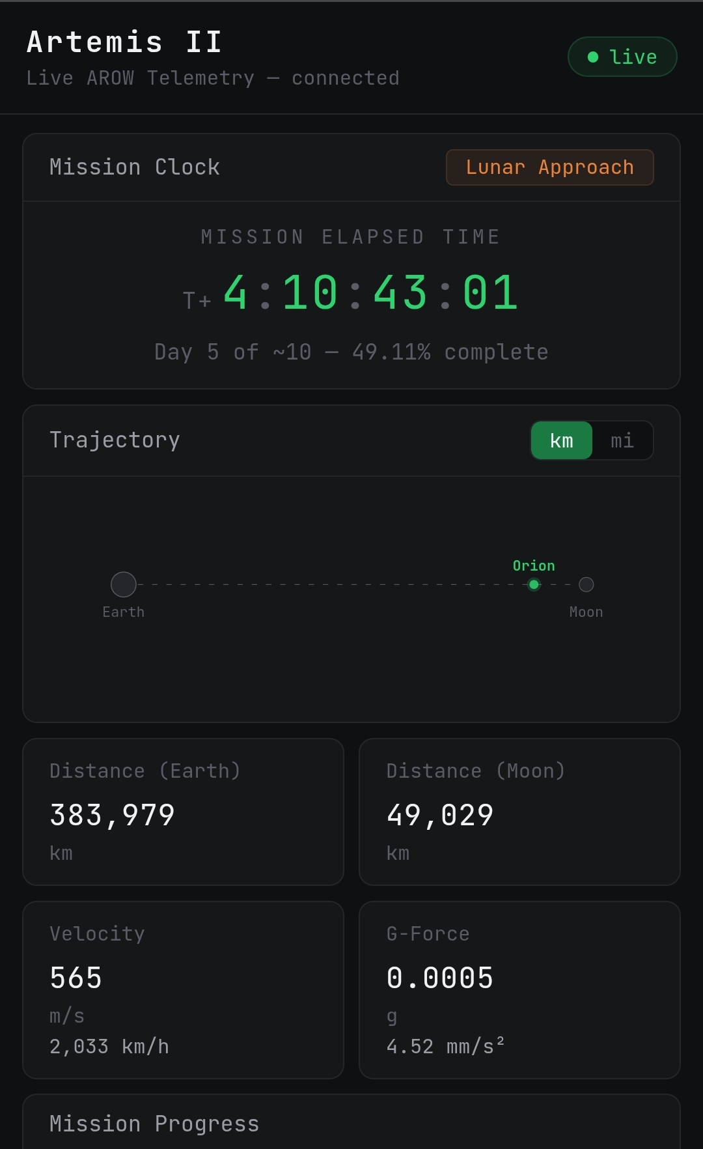Click the live connection badge
This screenshot has width=703, height=1149.
[x=622, y=57]
